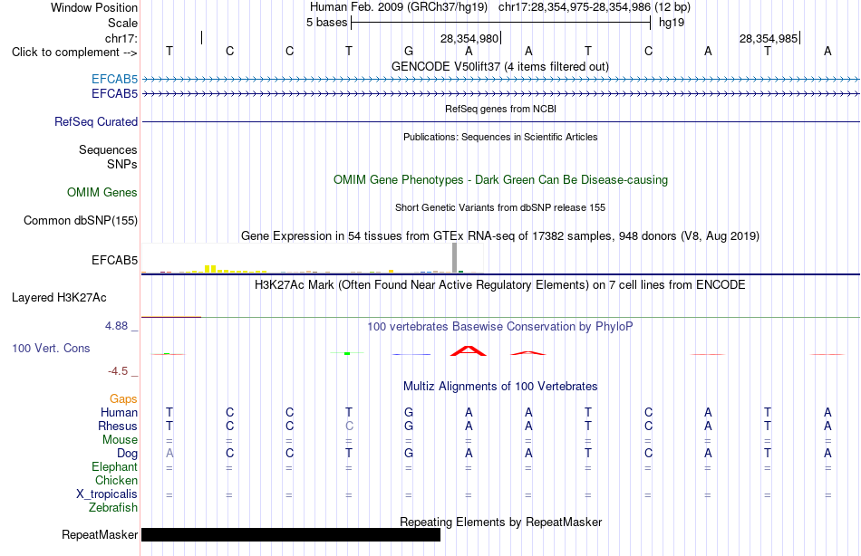Viewport: 861px width, 556px height.
Task: Click the EFCAB5 label beside GTEx chart
Action: click(114, 260)
